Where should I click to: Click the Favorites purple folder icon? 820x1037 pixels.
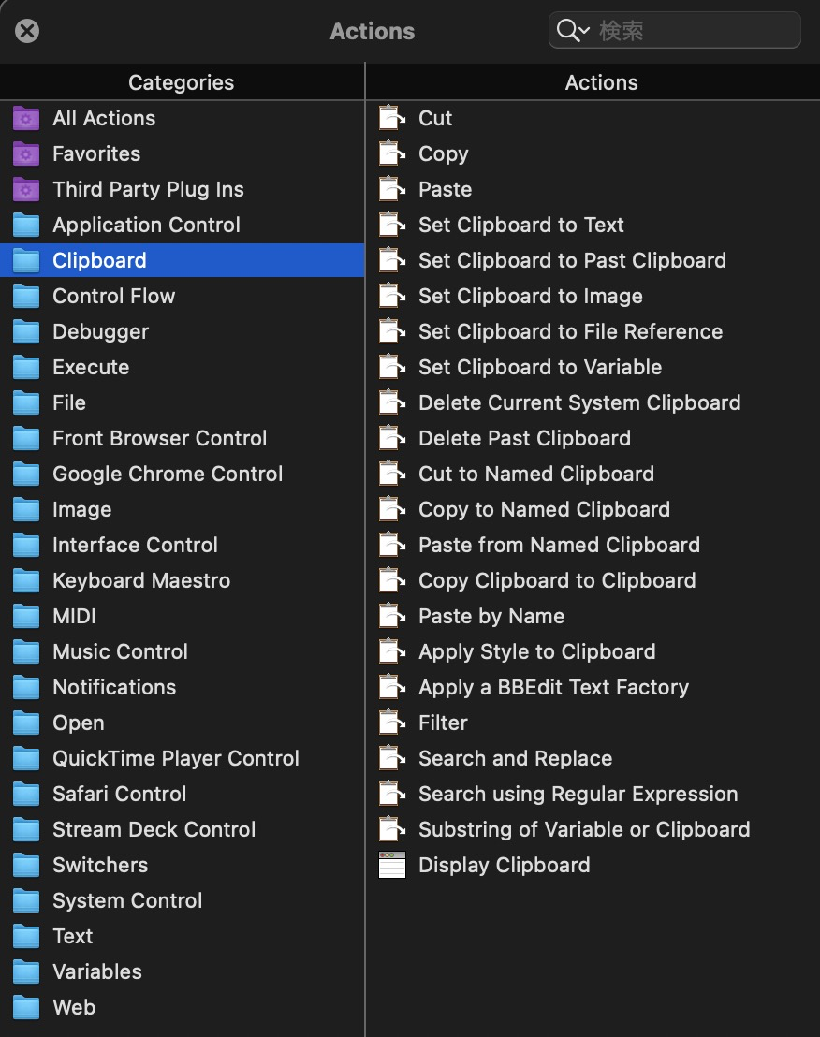[26, 154]
